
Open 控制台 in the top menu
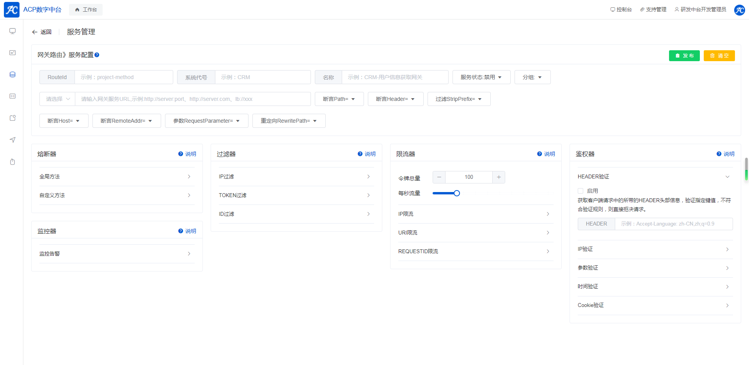(x=621, y=10)
